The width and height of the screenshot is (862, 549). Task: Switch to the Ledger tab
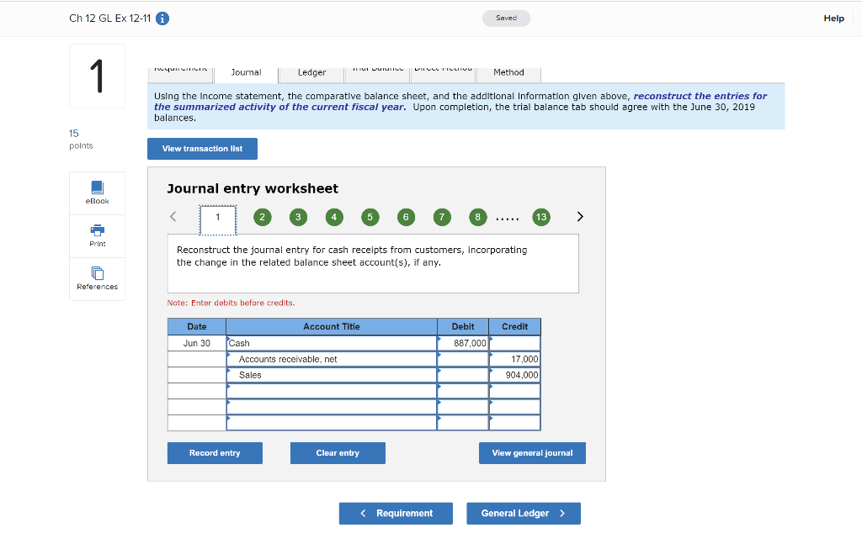pyautogui.click(x=311, y=74)
